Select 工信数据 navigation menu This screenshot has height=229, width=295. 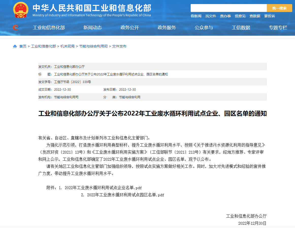tap(241, 28)
